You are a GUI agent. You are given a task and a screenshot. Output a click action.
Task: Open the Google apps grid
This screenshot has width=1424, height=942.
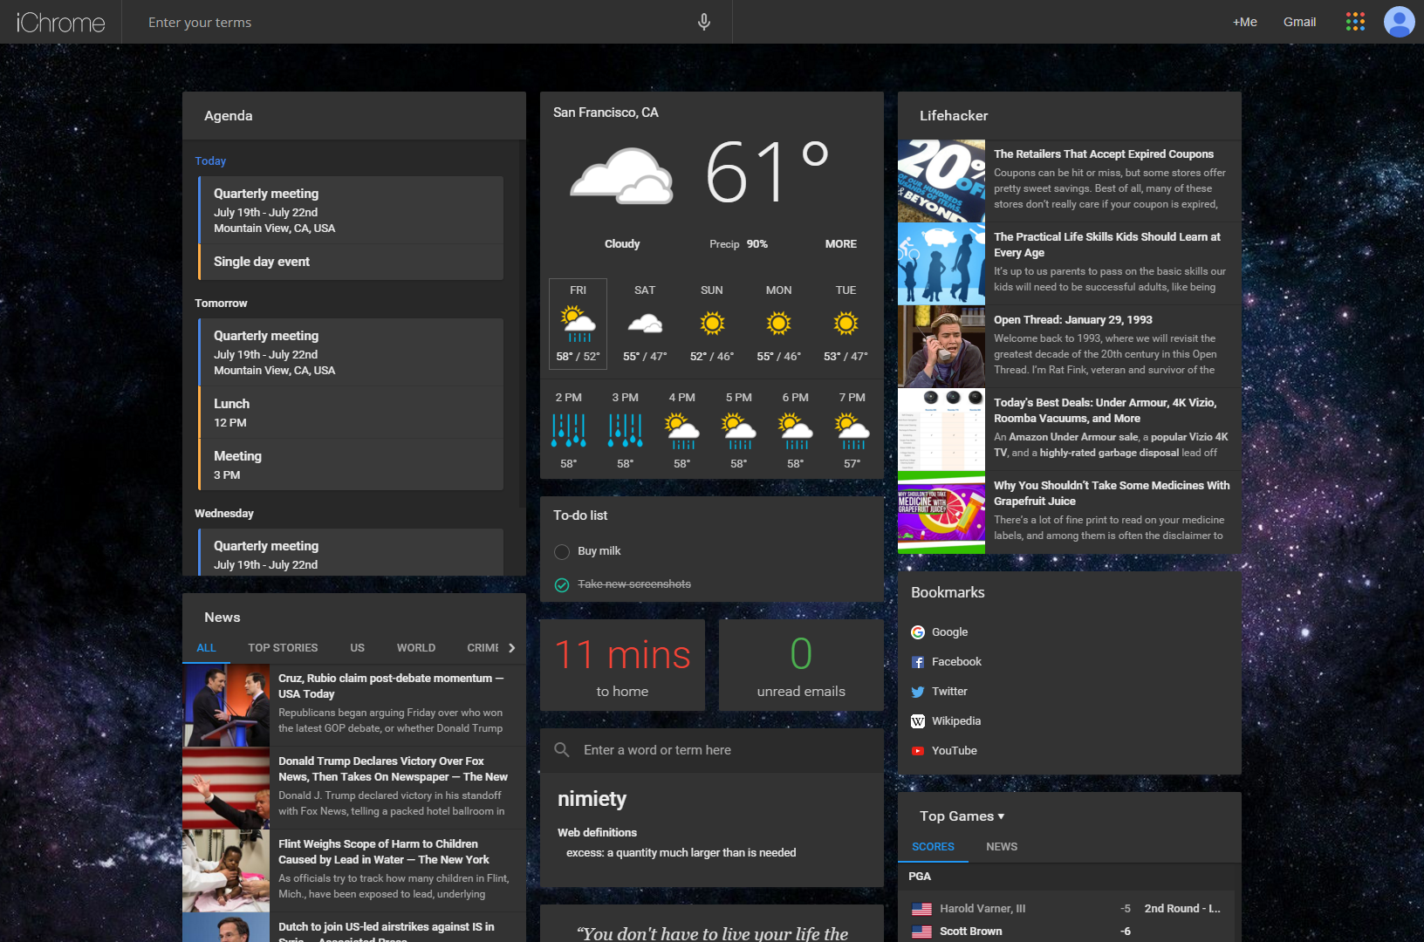pos(1355,22)
